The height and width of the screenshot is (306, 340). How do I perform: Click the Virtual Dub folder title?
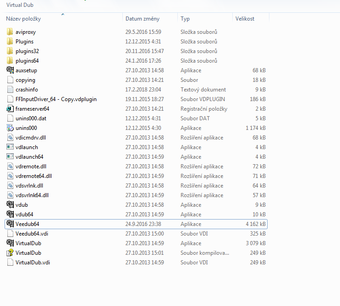tap(20, 5)
